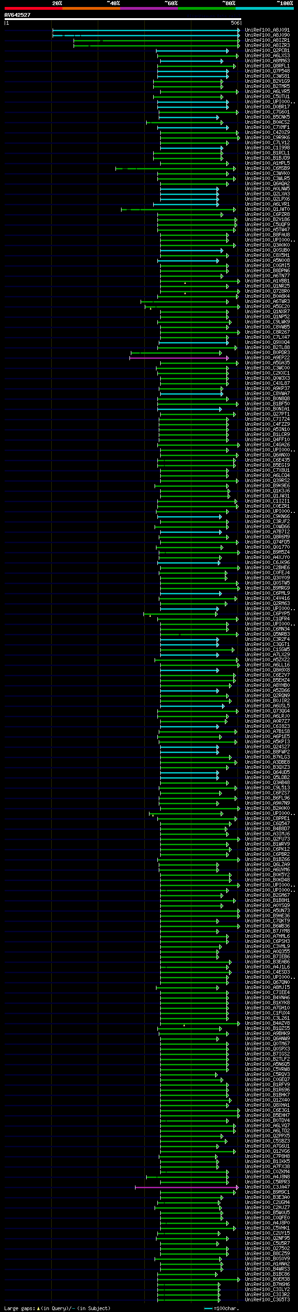Select hit UniRef100_A6LVR1
298x1312 pixels.
(267, 204)
